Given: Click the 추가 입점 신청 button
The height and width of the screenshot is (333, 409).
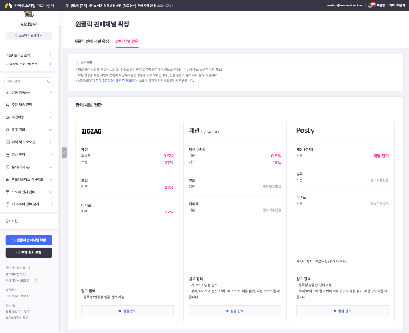Looking at the screenshot, I should 29,253.
